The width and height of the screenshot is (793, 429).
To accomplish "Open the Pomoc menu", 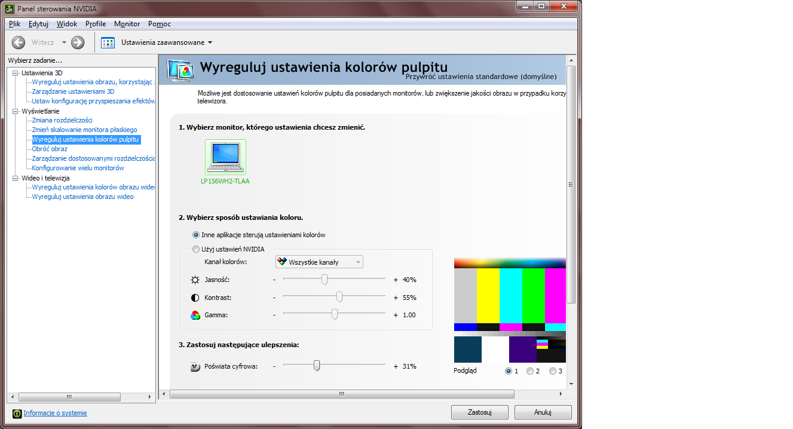I will 160,24.
